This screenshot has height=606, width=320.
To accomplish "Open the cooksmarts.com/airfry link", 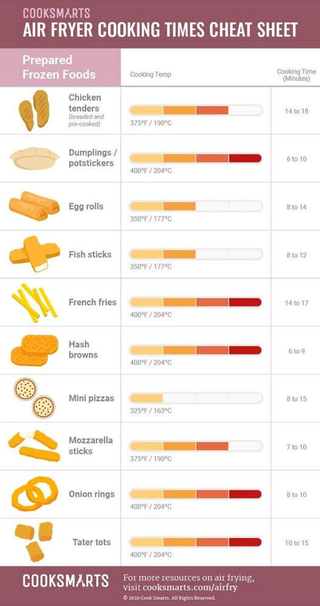I will click(190, 587).
